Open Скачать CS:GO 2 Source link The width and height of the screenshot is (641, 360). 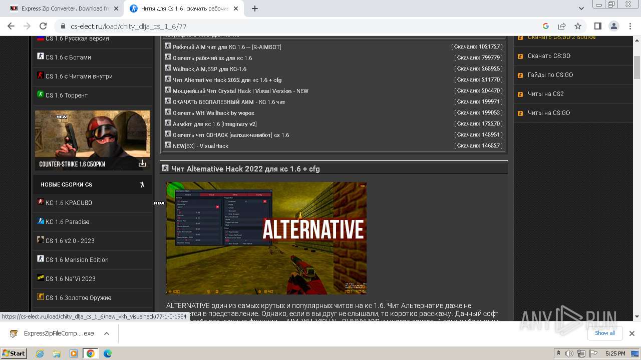pyautogui.click(x=561, y=37)
